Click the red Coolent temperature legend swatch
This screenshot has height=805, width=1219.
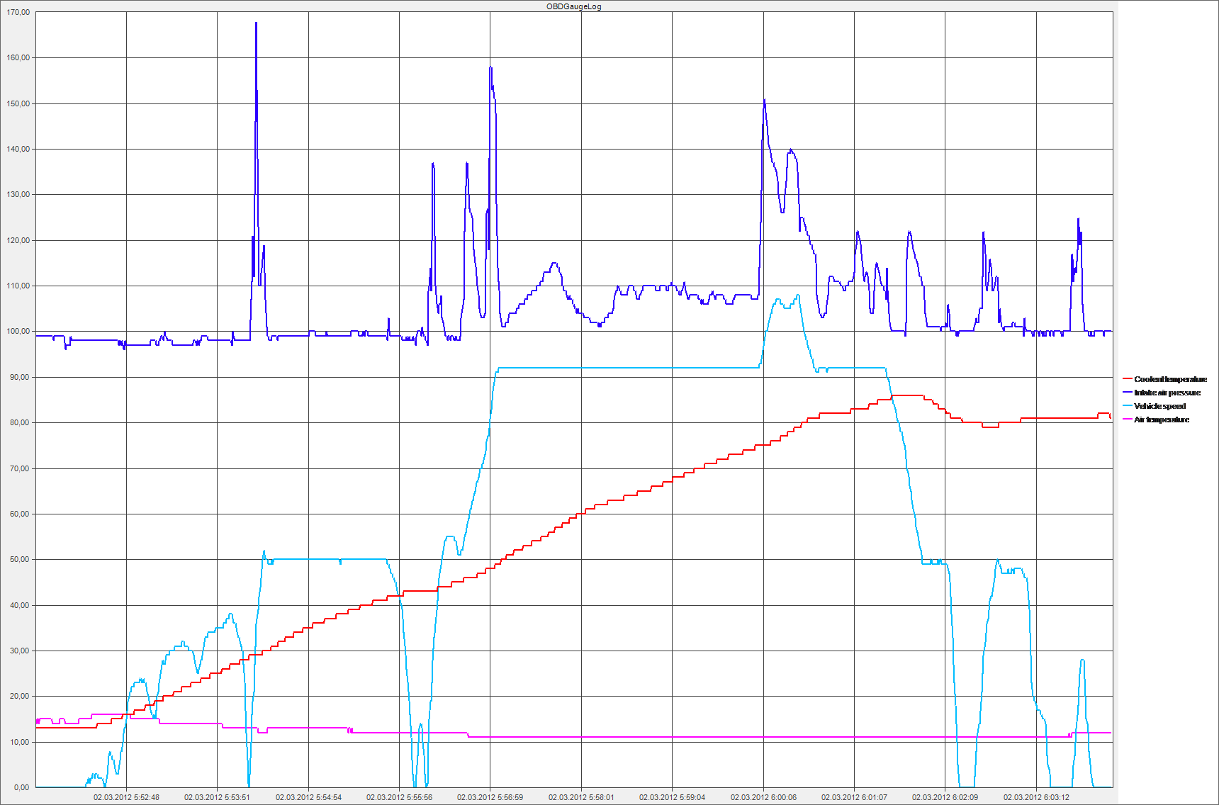(1127, 379)
